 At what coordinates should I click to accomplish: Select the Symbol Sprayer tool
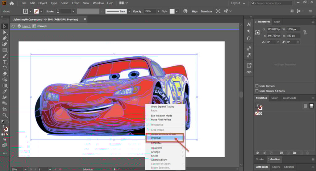(x=4, y=97)
